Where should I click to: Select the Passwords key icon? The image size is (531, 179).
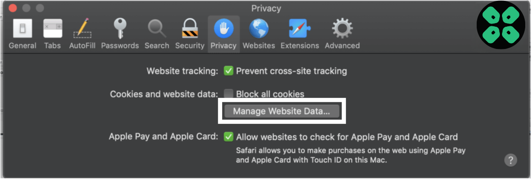pos(120,29)
